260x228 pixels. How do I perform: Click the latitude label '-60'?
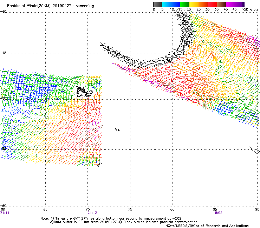click(x=3, y=206)
